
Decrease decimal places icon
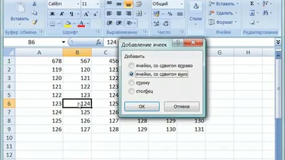tap(166, 24)
